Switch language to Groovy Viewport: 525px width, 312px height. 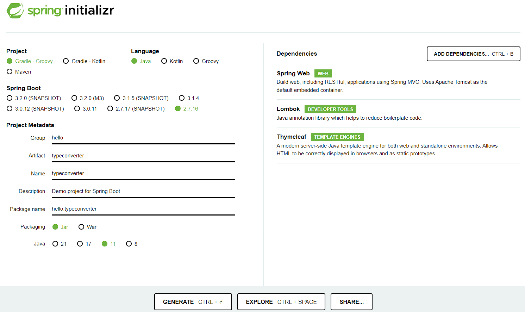[x=206, y=61]
